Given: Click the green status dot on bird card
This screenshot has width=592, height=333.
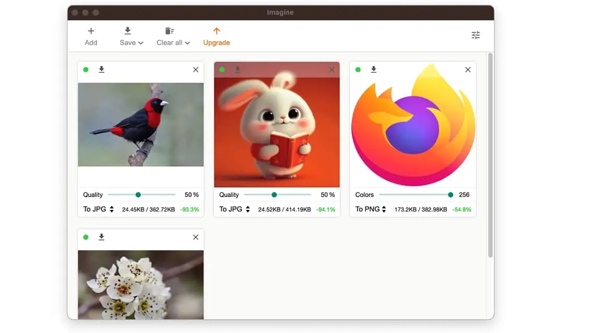Looking at the screenshot, I should 86,69.
